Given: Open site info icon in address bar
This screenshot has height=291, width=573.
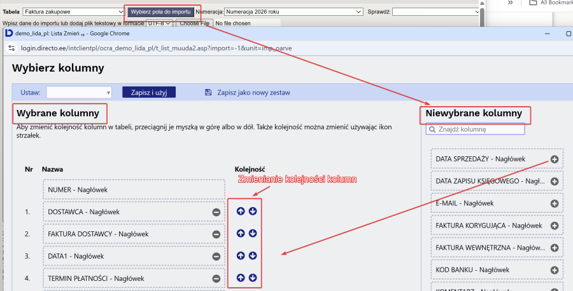Looking at the screenshot, I should point(11,48).
